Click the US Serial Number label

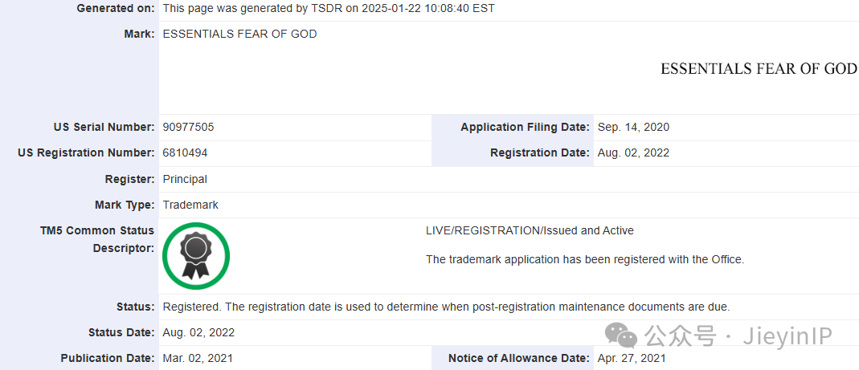tap(104, 127)
